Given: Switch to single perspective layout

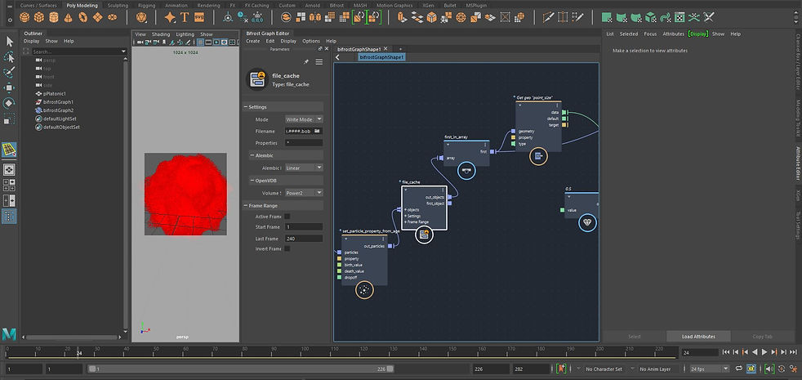Looking at the screenshot, I should click(x=9, y=169).
